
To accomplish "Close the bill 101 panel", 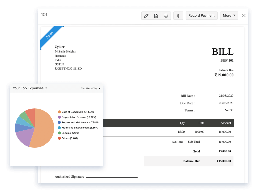I will (244, 15).
